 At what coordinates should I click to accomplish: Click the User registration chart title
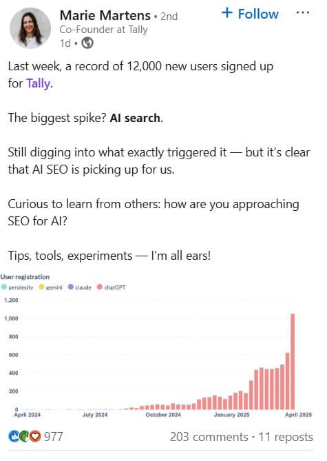pyautogui.click(x=25, y=277)
